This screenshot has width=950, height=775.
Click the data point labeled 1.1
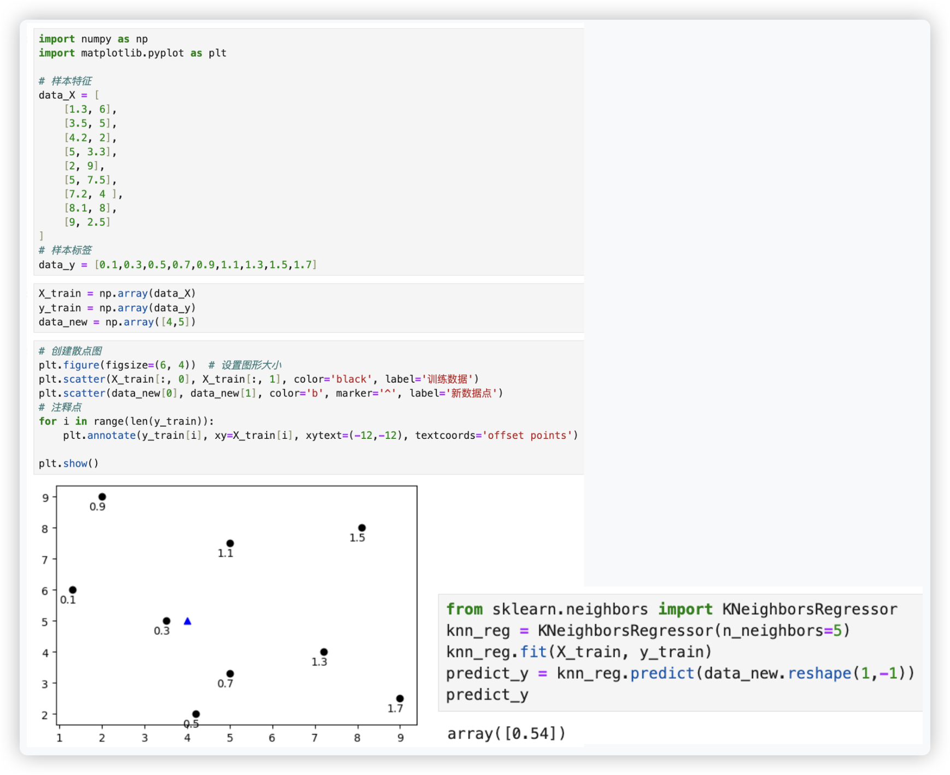(230, 543)
